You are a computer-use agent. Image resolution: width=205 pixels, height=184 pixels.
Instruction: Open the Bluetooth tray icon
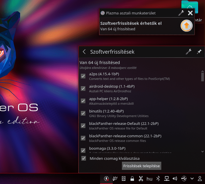click(x=158, y=179)
